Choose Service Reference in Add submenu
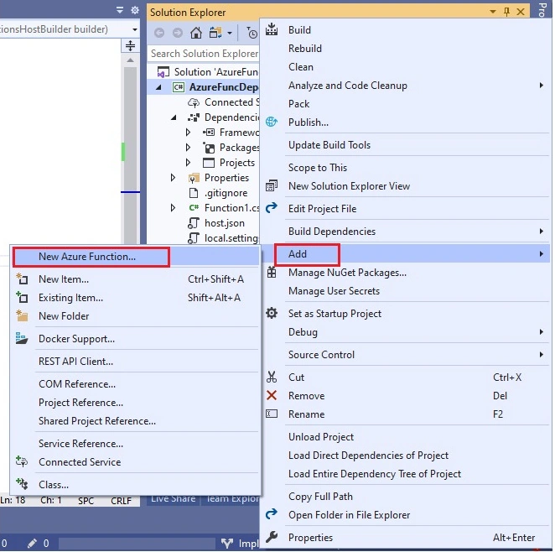The image size is (555, 552). pos(80,443)
